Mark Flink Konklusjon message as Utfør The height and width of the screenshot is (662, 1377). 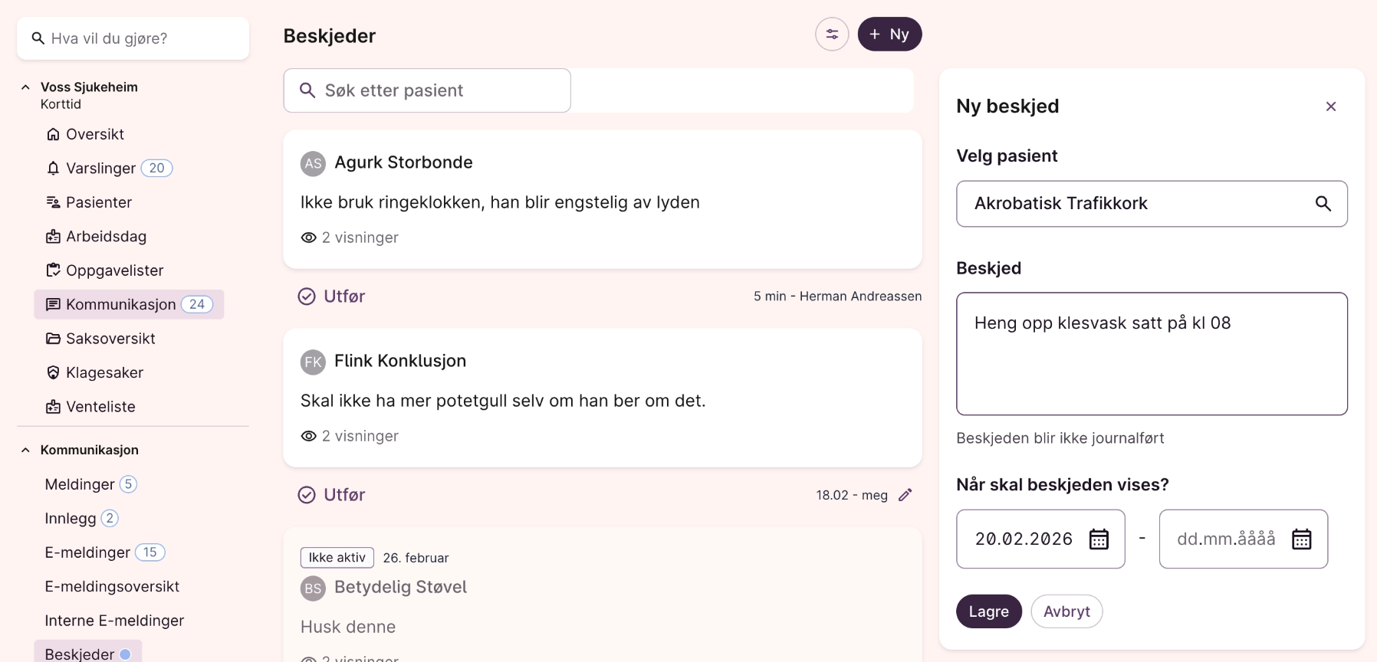click(x=332, y=495)
